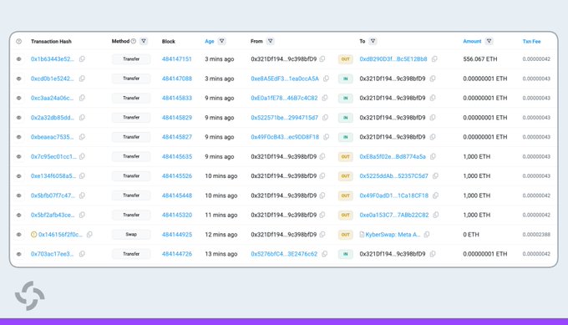This screenshot has height=325, width=568.
Task: Copy transaction hash 0x2a32db85dd
Action: click(82, 118)
